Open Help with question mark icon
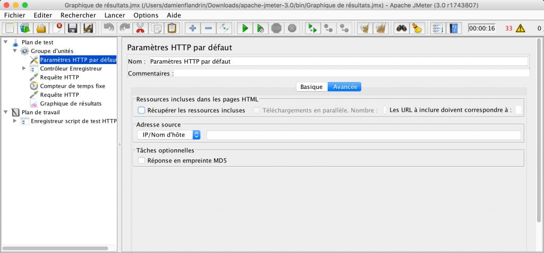This screenshot has width=544, height=253. [454, 28]
